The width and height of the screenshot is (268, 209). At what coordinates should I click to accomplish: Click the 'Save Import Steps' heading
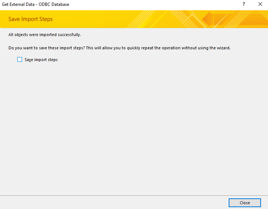[x=31, y=19]
